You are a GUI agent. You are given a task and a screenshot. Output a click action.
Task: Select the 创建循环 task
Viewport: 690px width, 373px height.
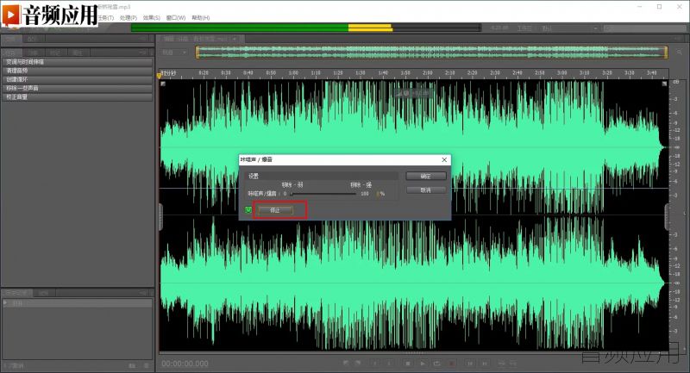(78, 79)
